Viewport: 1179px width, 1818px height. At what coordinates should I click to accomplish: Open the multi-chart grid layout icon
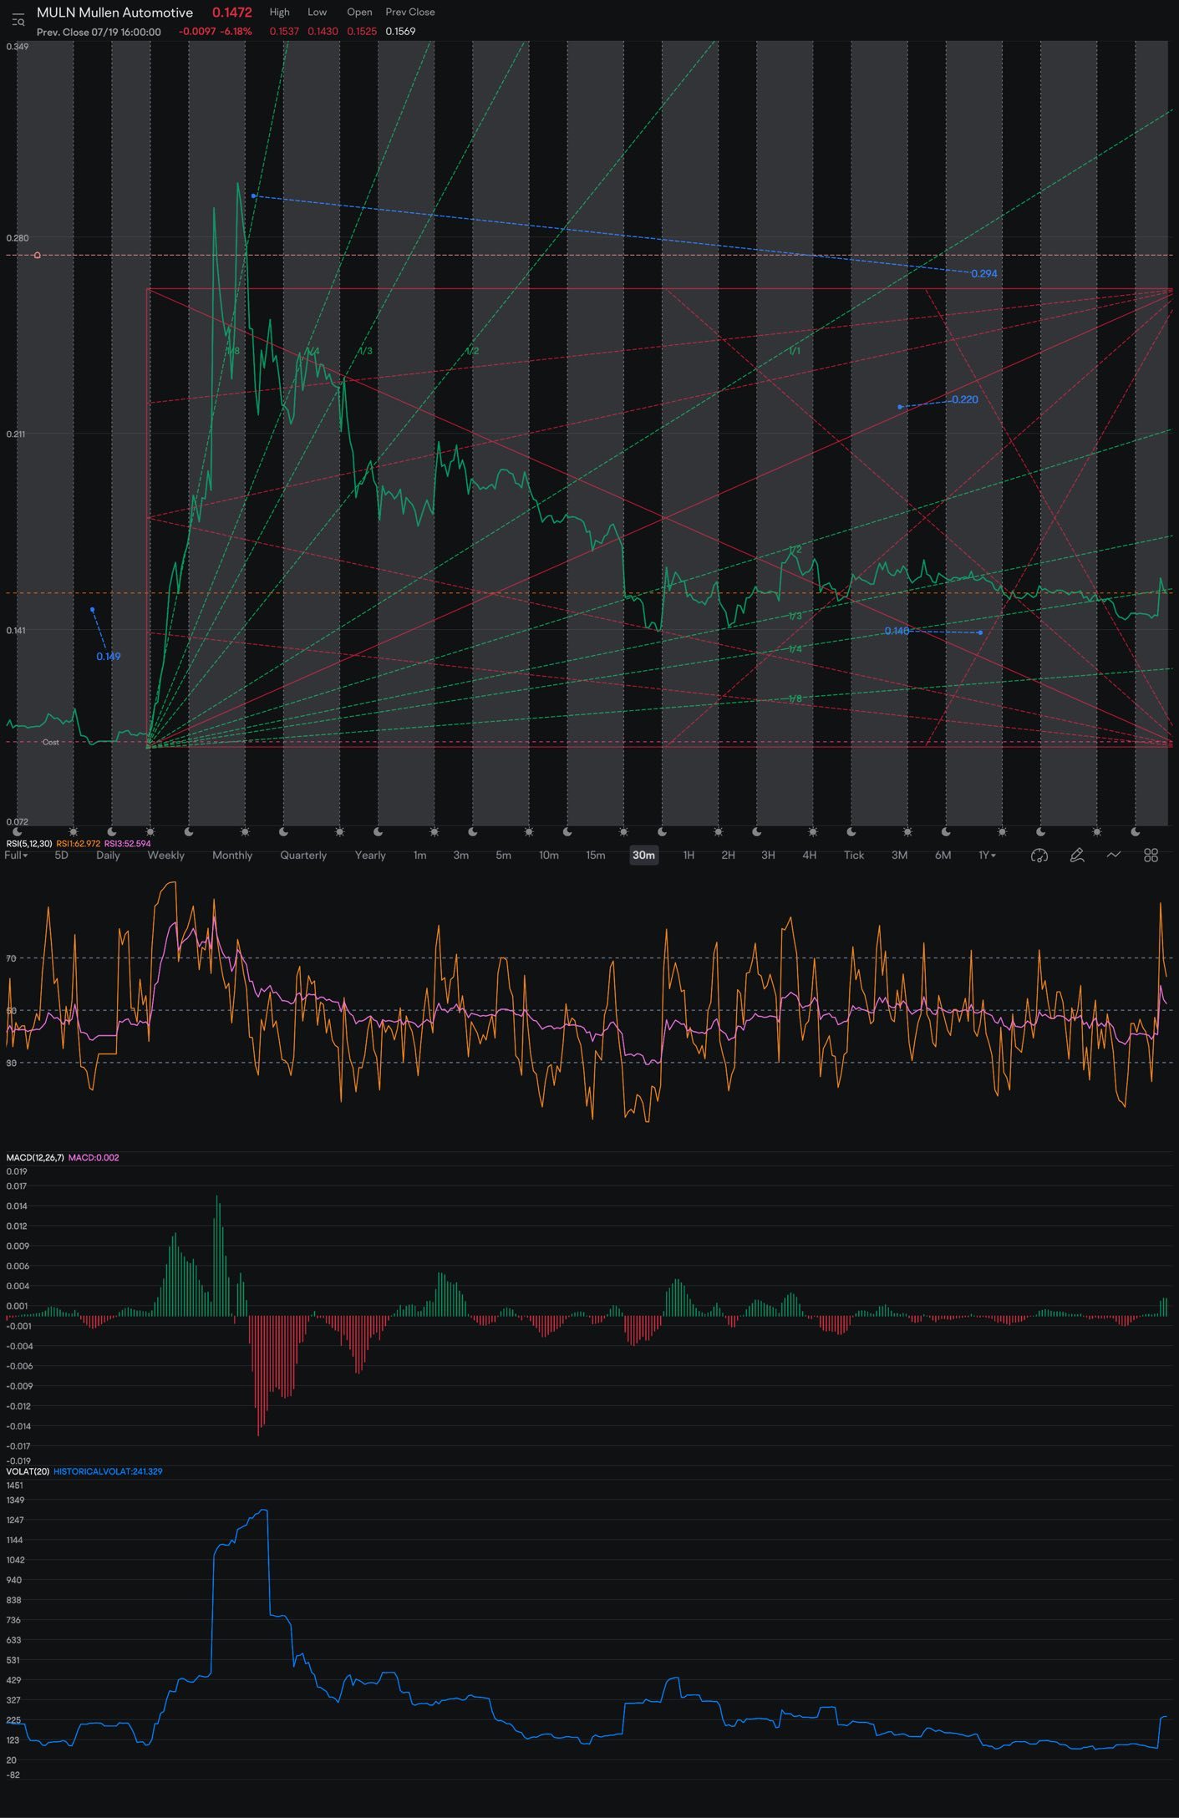coord(1151,856)
